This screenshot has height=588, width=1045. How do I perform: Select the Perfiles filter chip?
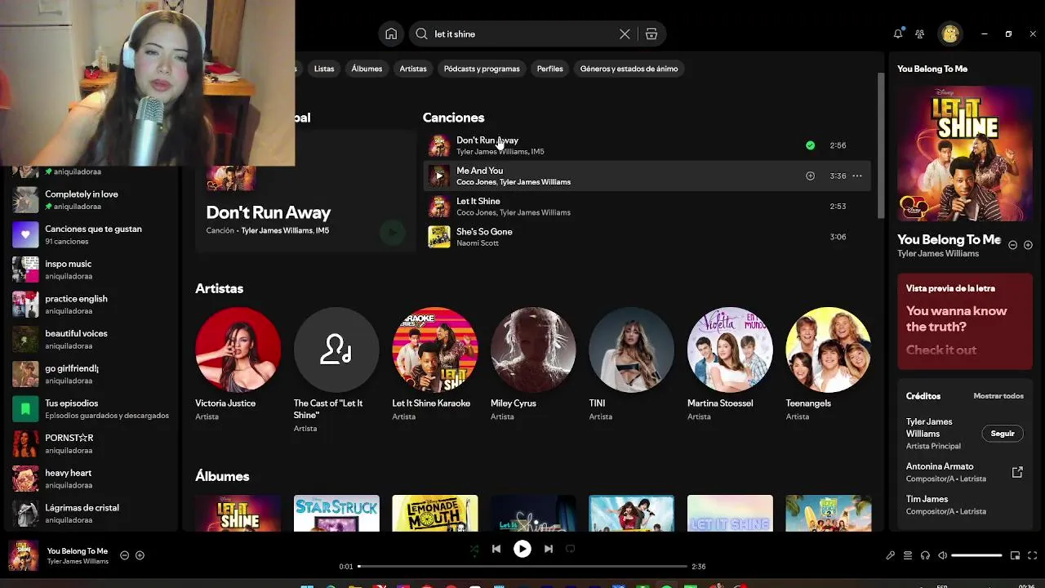549,69
